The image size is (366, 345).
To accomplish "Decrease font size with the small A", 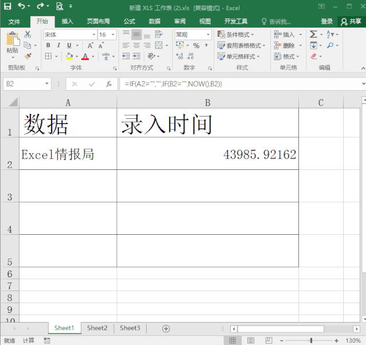I will 101,45.
